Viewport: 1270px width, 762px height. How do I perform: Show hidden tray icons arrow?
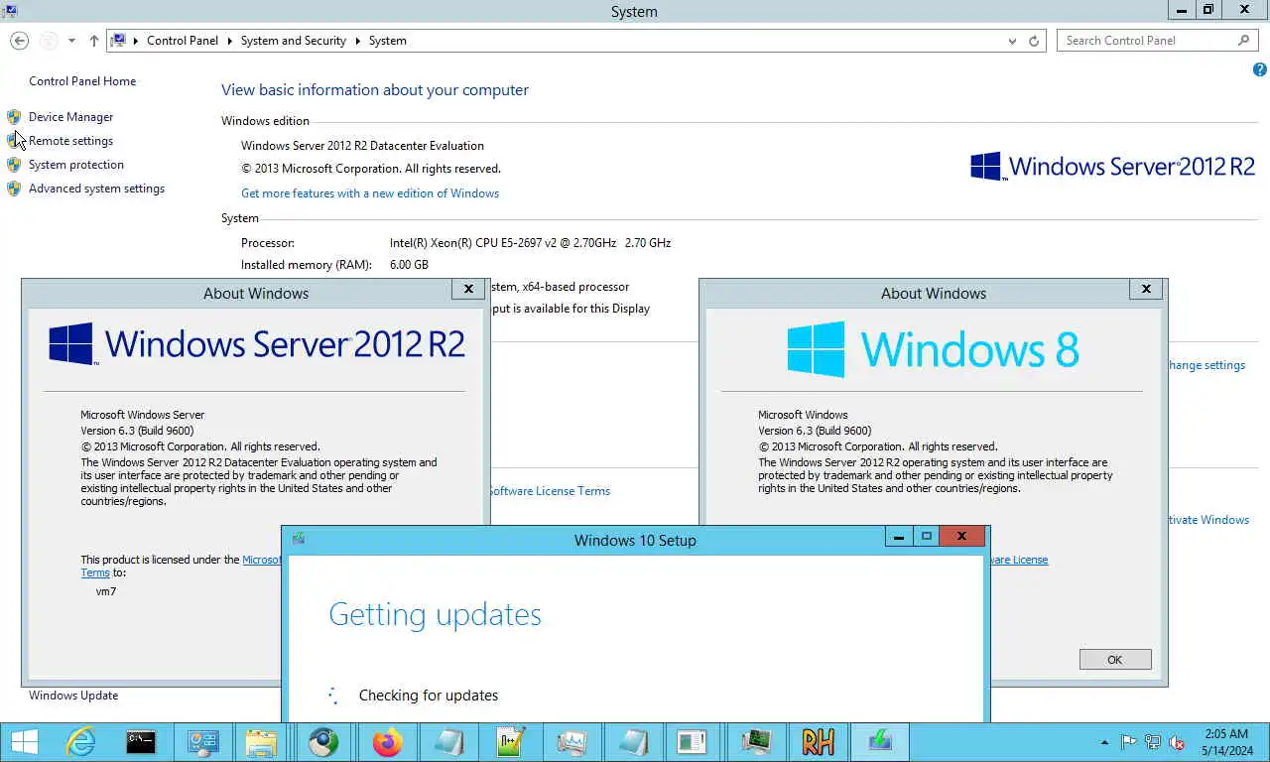[x=1104, y=742]
